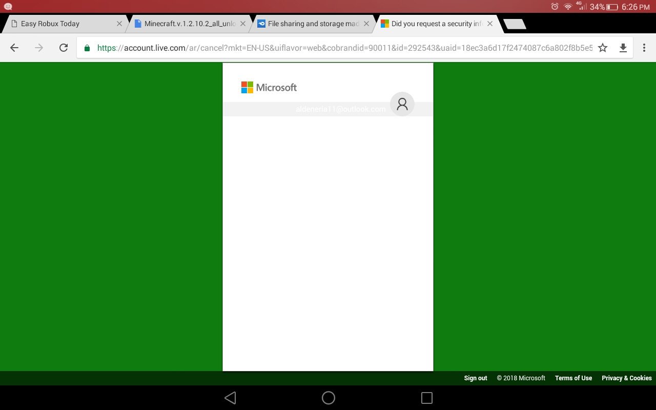
Task: Select Did you request a security tab
Action: click(x=436, y=24)
